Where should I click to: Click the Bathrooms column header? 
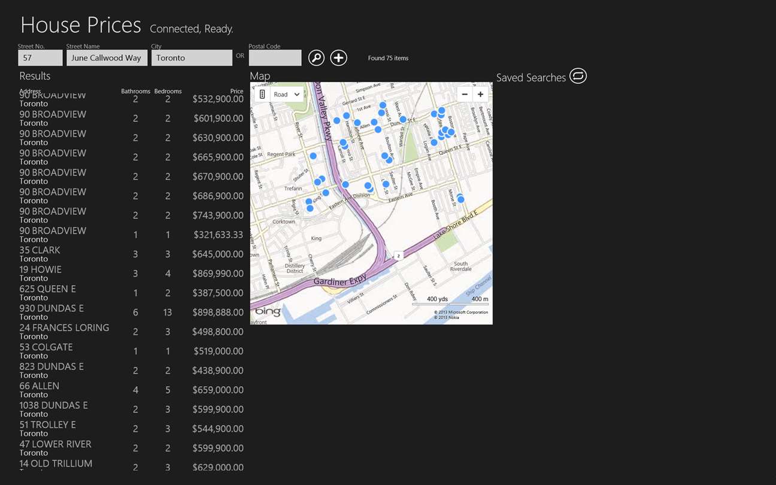[135, 91]
